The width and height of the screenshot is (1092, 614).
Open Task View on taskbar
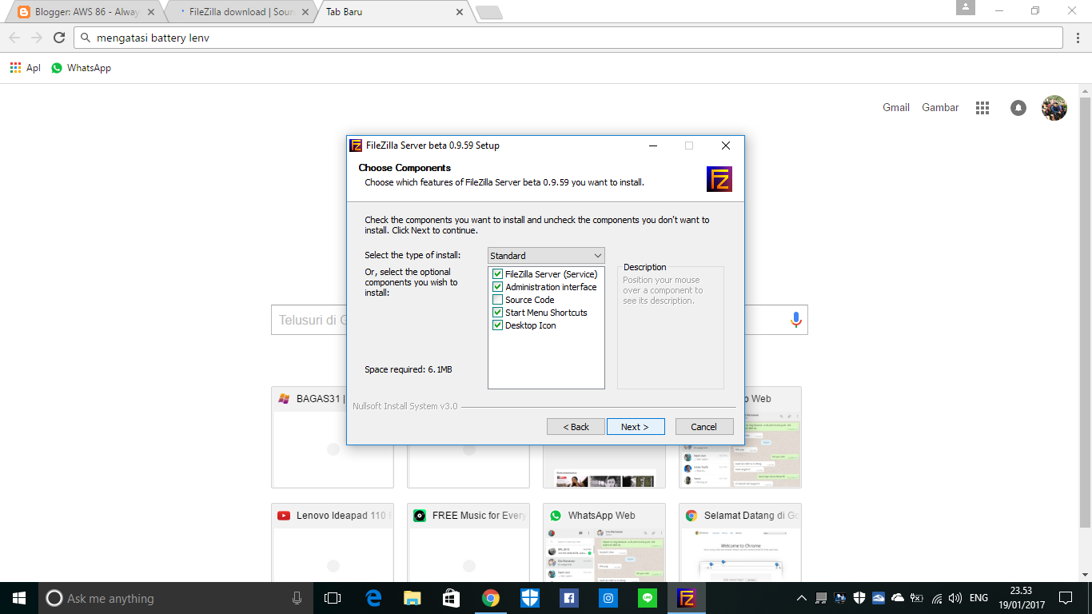tap(333, 598)
